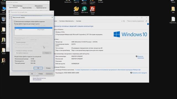The height and width of the screenshot is (99, 177).
Task: Click the refresh button beside address bar
Action: pyautogui.click(x=124, y=21)
